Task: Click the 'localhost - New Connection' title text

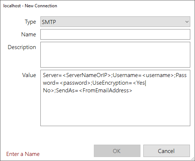Action: (x=30, y=6)
